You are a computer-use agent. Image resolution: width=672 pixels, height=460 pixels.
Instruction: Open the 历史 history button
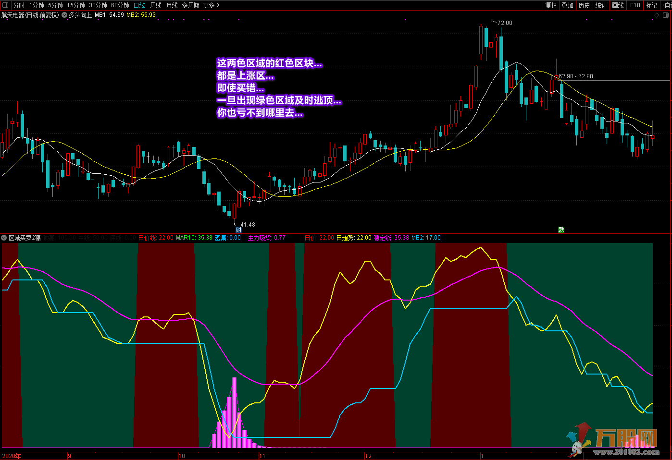pos(585,5)
